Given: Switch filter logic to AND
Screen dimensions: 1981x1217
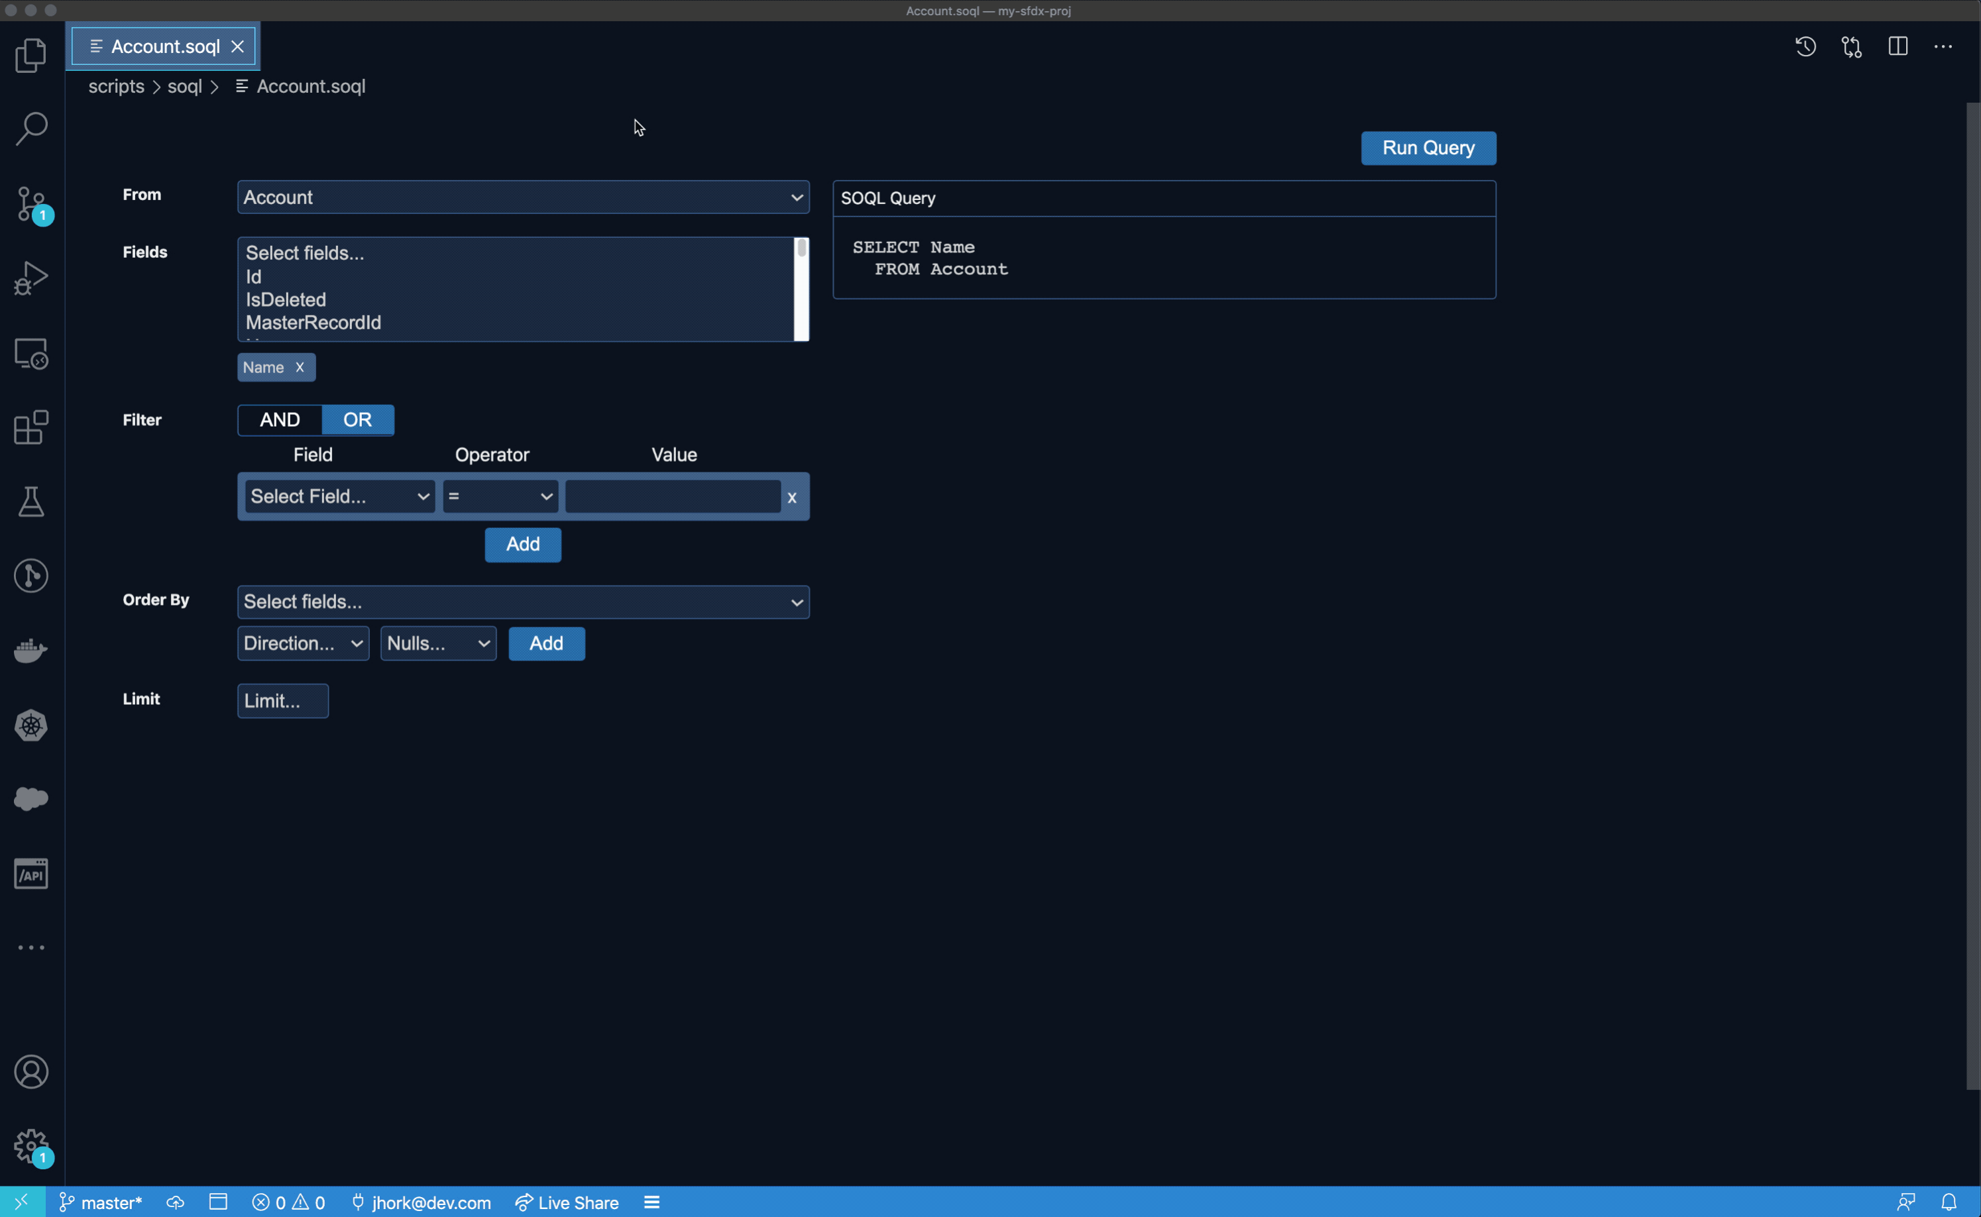Looking at the screenshot, I should pyautogui.click(x=279, y=420).
